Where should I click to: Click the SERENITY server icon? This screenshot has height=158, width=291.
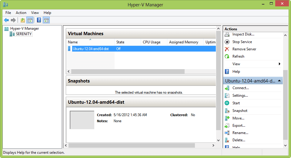tap(12, 34)
